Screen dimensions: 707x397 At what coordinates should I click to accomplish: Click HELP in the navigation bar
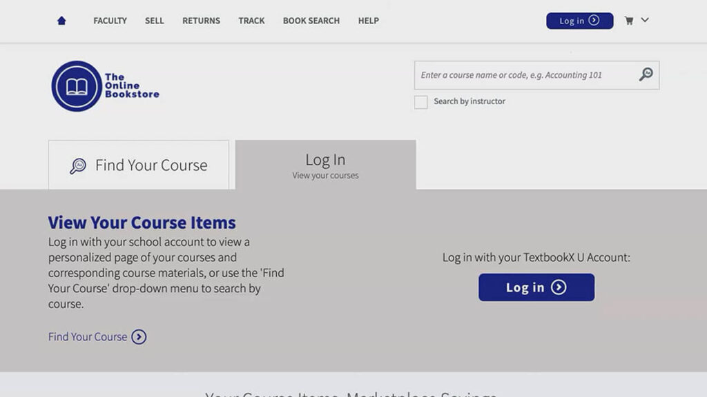(x=368, y=21)
